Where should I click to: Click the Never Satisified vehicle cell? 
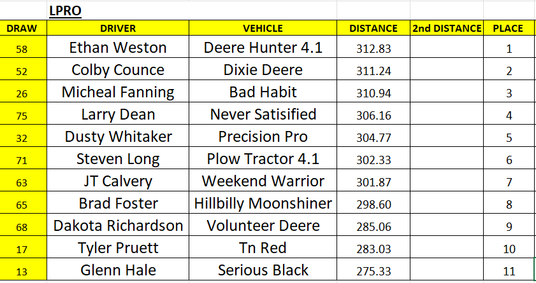pyautogui.click(x=263, y=115)
